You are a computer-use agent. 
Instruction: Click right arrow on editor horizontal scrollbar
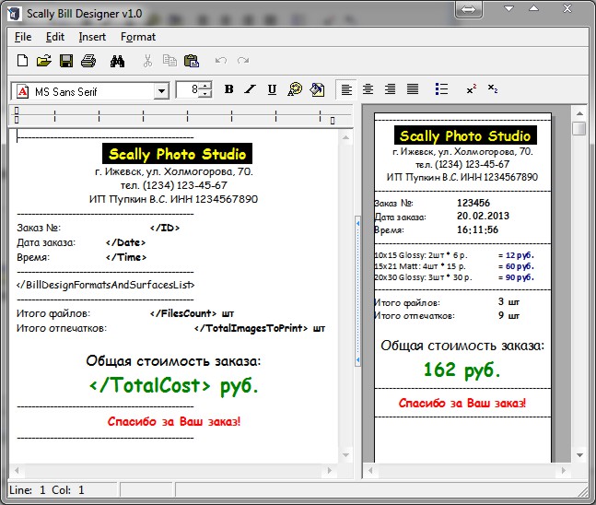click(330, 470)
